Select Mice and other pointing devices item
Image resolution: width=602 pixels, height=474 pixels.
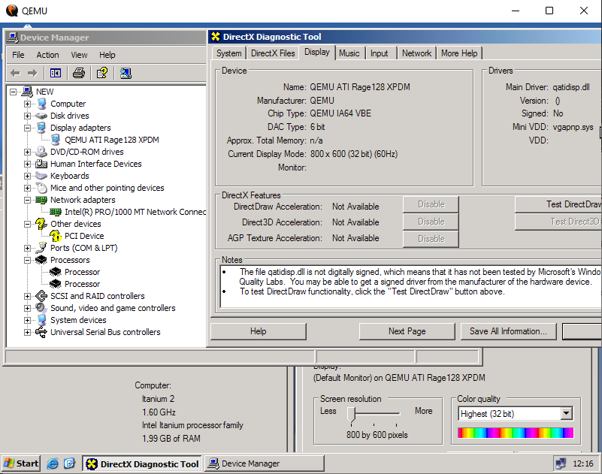(x=107, y=188)
